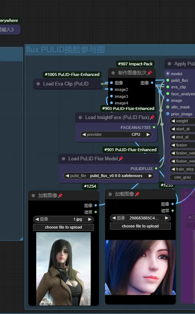Click the pin icon on Load PuLID Flux Model
Viewport: 195px width, 314px height.
point(121,158)
